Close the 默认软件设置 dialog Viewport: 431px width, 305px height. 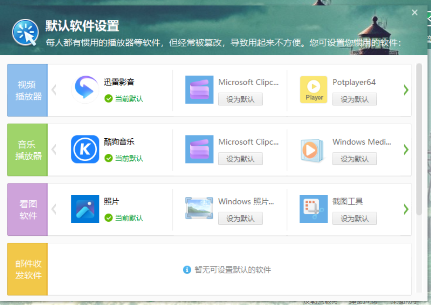point(415,12)
